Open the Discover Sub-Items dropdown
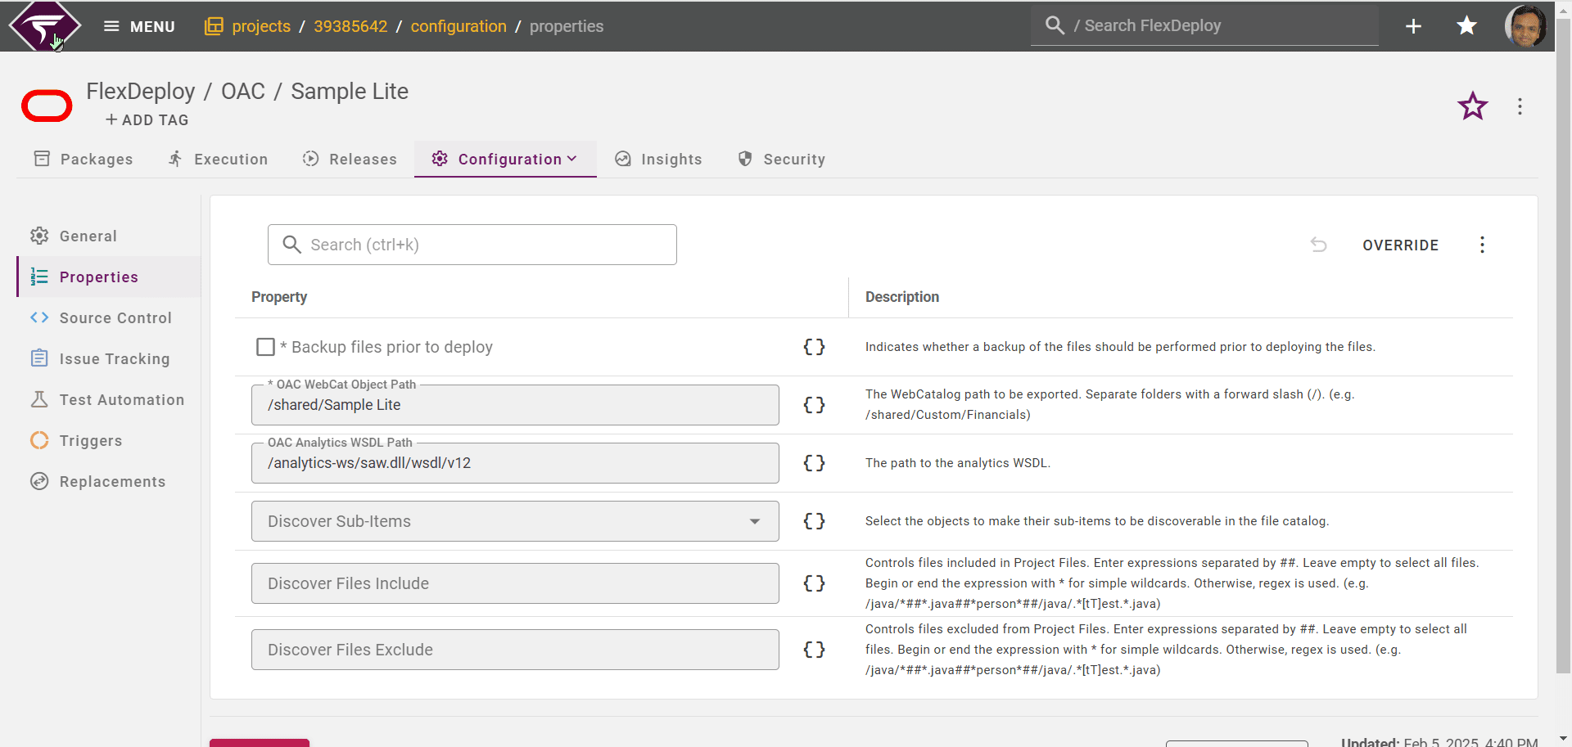The image size is (1572, 747). point(515,521)
